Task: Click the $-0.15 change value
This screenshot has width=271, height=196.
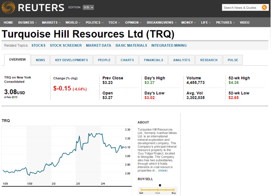Action: [62, 88]
